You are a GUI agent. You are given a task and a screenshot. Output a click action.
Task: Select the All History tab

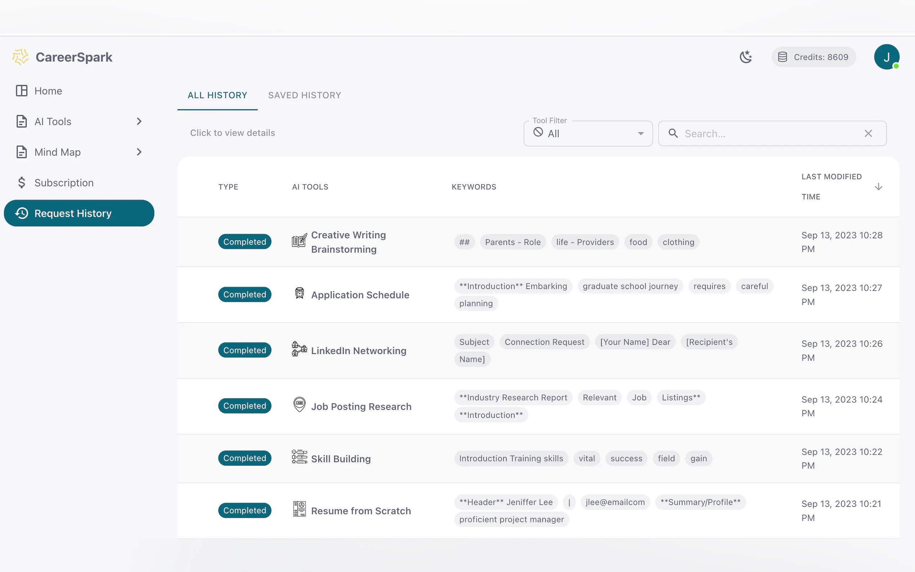tap(217, 95)
